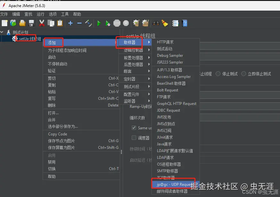
Task: Start the test with the green play icon
Action: (x=100, y=23)
